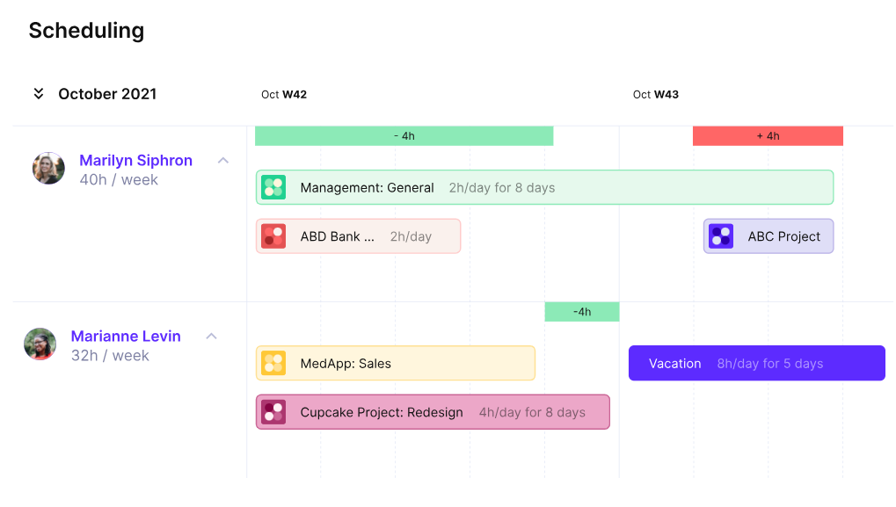The image size is (896, 507).
Task: Click the ABC Project purple icon
Action: [720, 235]
